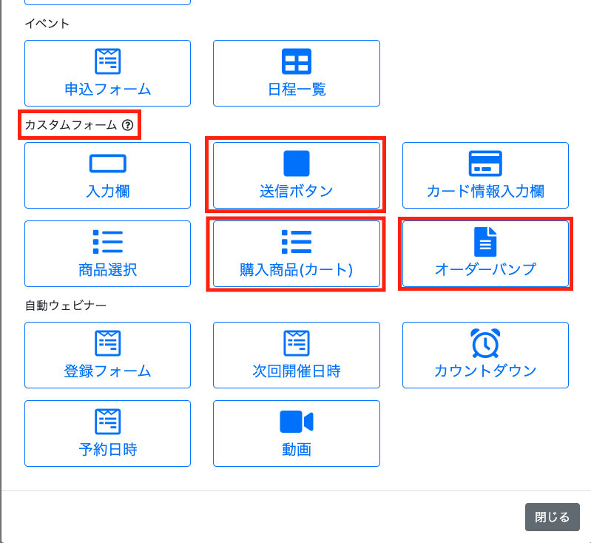591x543 pixels.
Task: Select the video camera 動画 icon
Action: (x=297, y=422)
